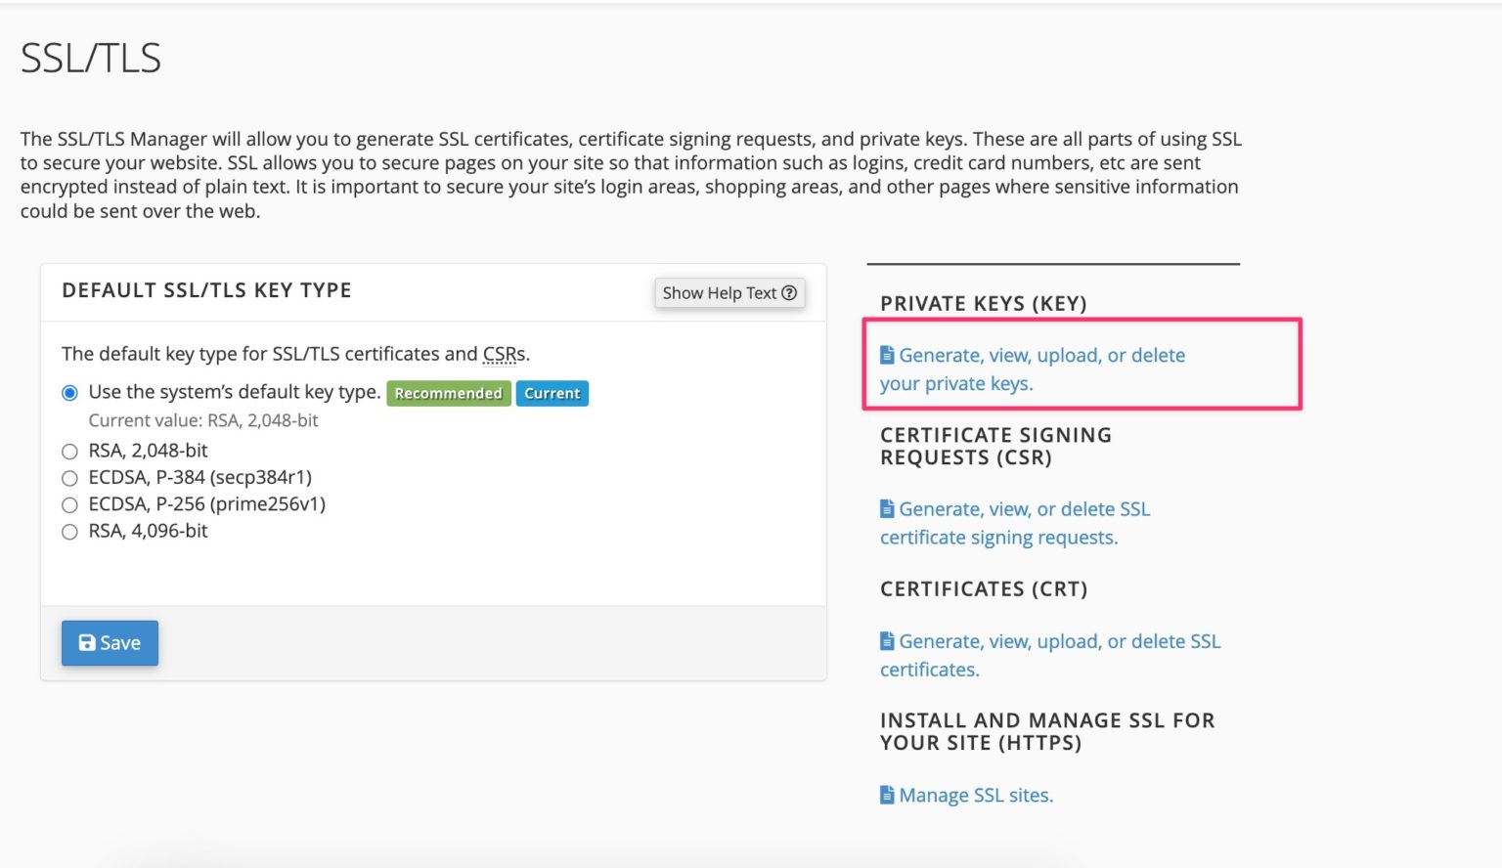
Task: Click the document icon beside the signing requests link
Action: (x=887, y=509)
